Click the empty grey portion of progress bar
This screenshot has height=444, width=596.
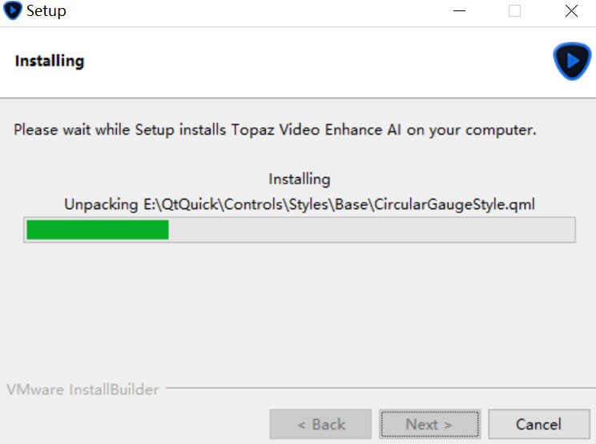tap(372, 230)
